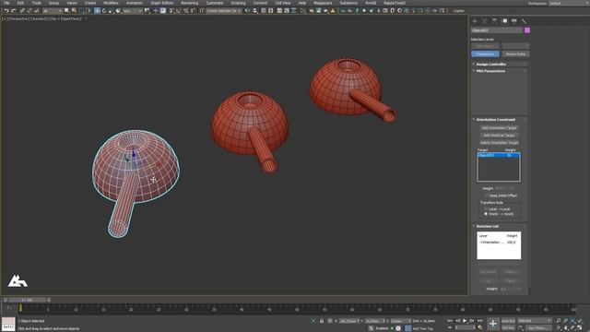Viewport: 590px width, 332px height.
Task: Click the Mirror tool icon
Action: point(247,11)
